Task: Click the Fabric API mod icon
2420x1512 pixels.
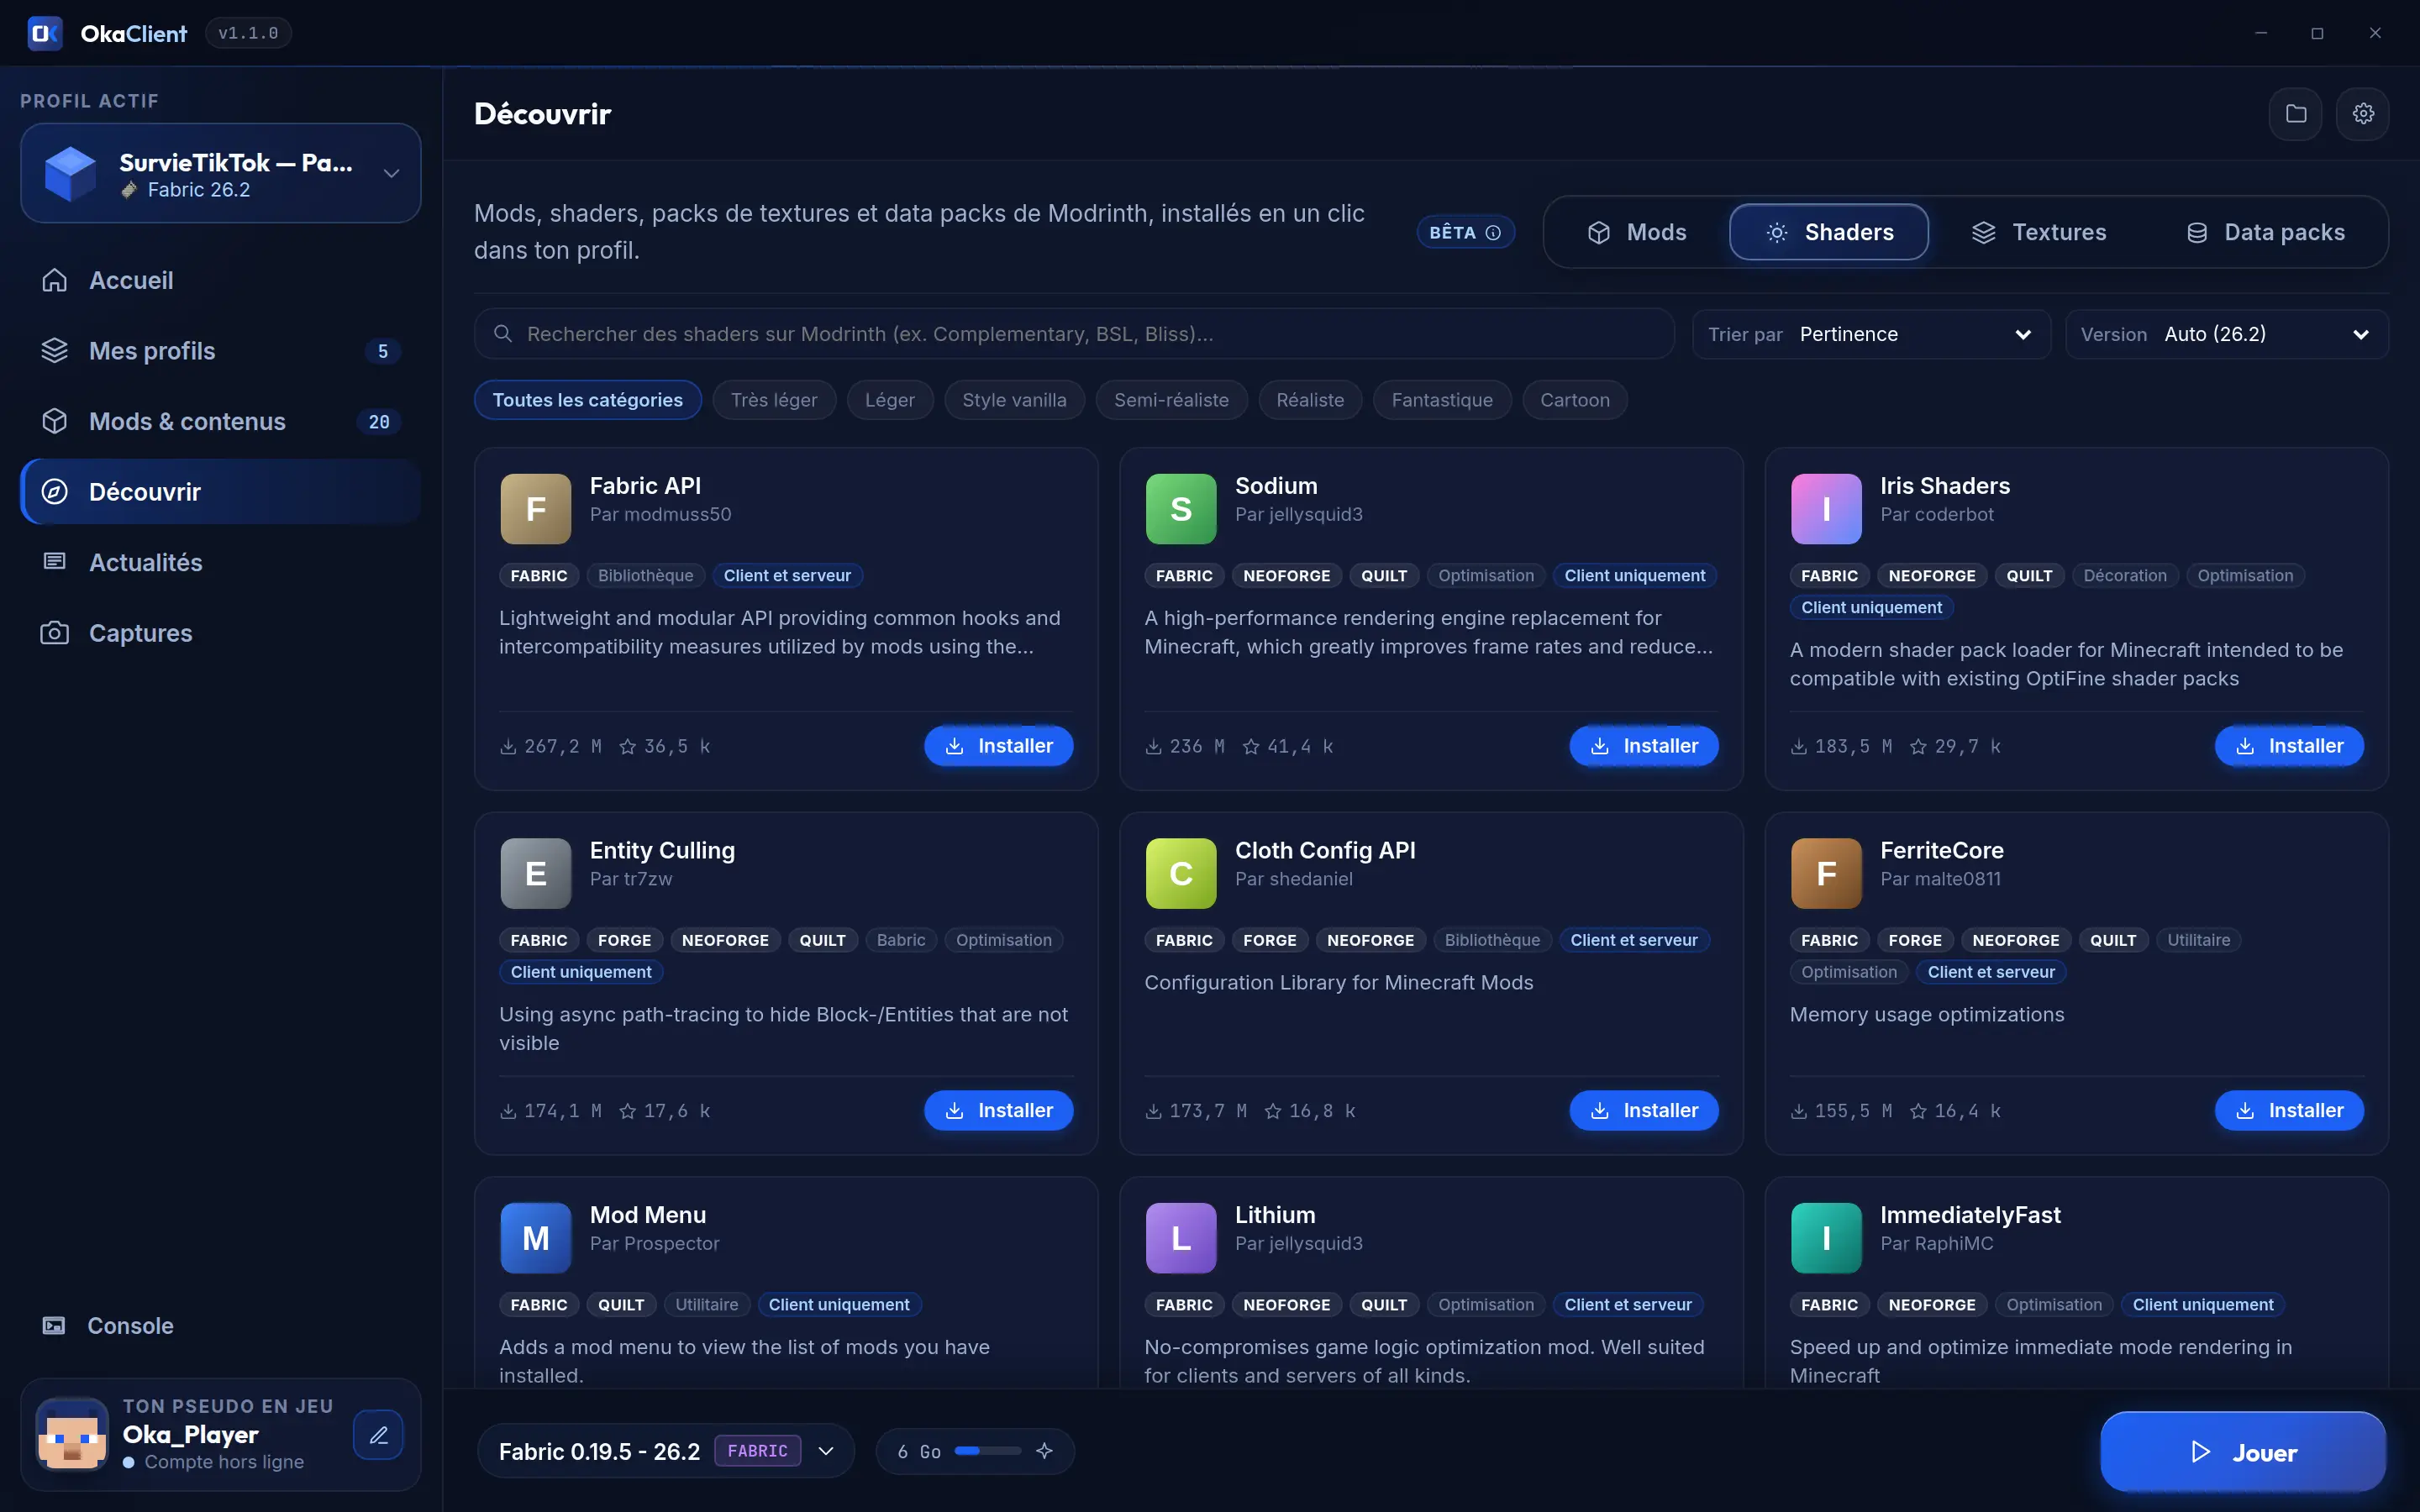Action: [x=535, y=509]
